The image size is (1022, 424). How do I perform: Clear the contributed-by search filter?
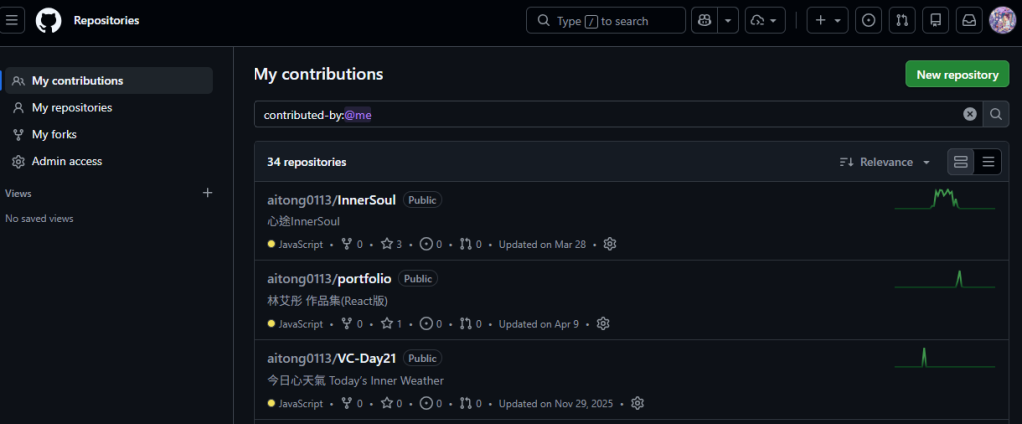pos(970,114)
